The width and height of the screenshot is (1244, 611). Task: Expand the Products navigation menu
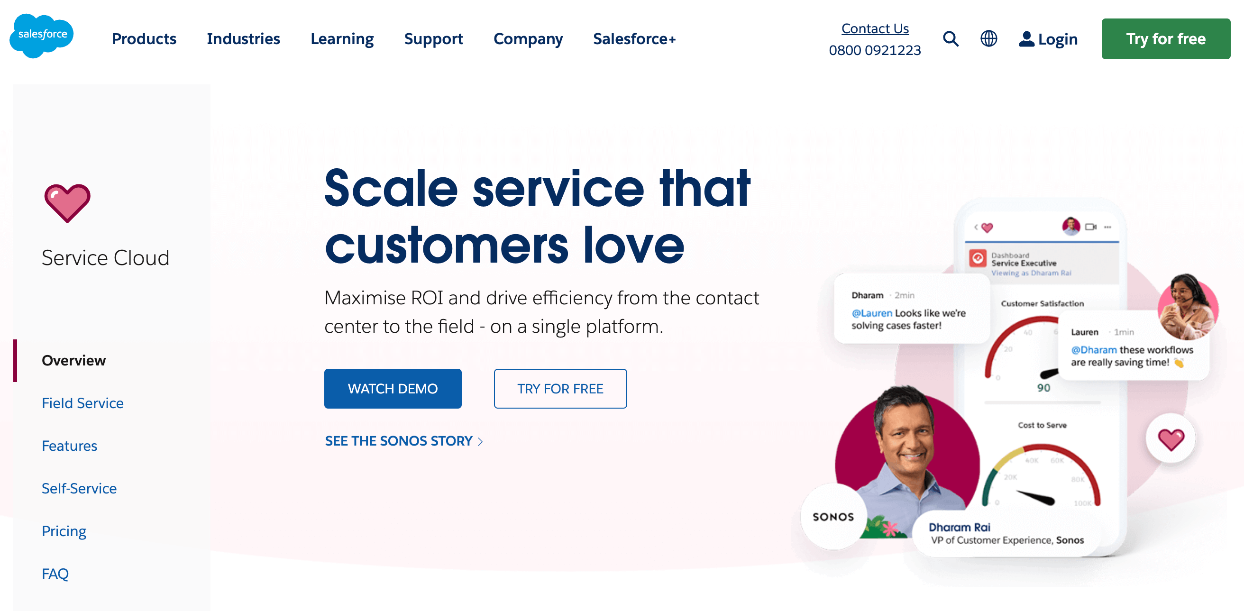coord(144,38)
